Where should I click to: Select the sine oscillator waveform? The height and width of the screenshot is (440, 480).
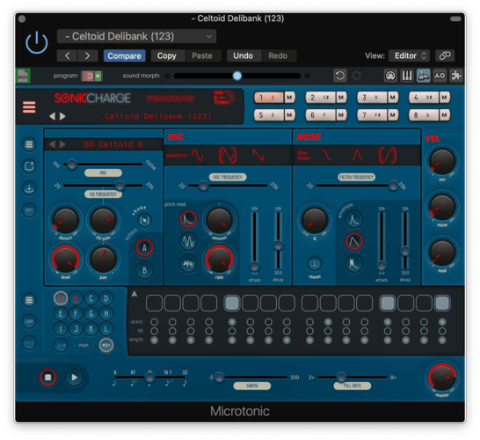pyautogui.click(x=198, y=155)
